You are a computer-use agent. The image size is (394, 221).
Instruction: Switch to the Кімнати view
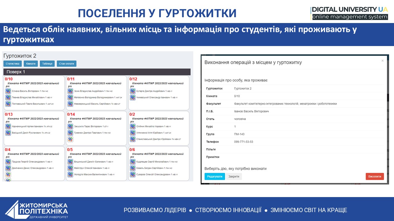30,64
